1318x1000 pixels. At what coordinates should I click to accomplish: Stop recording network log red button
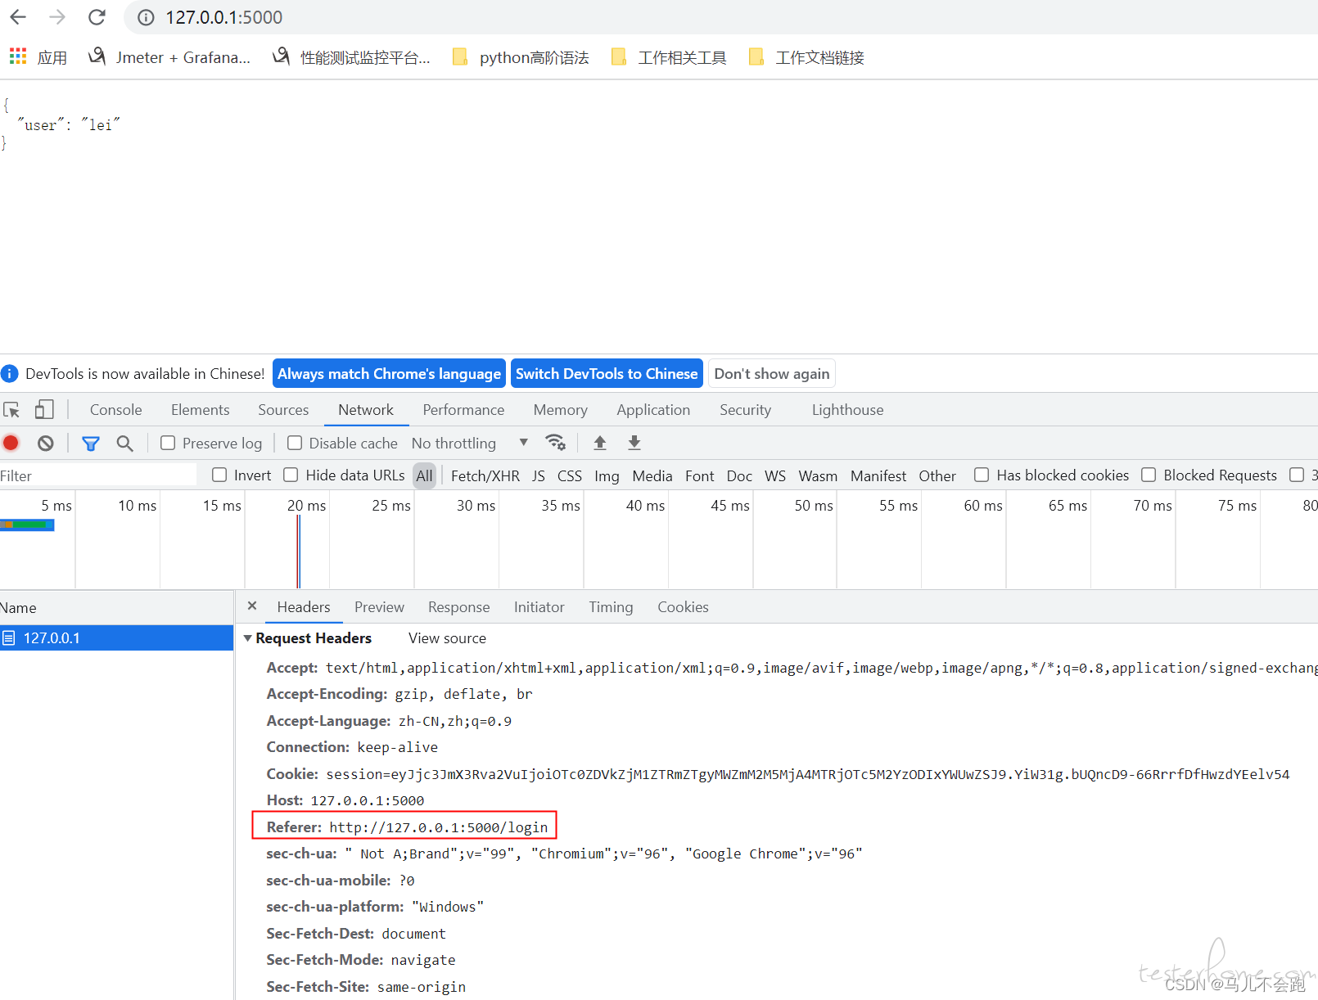11,443
